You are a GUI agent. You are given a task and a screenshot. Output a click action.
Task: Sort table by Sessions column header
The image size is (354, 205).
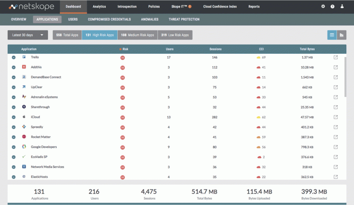point(215,49)
